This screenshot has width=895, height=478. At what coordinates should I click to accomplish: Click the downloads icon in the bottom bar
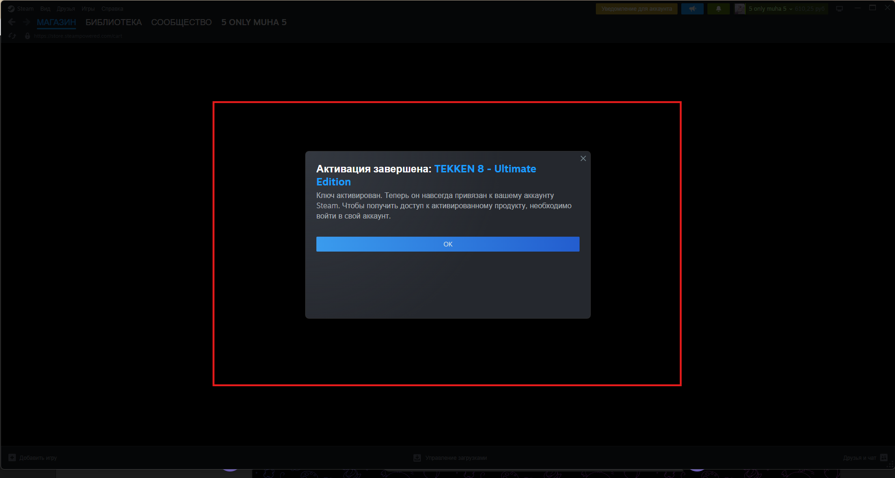pyautogui.click(x=417, y=458)
